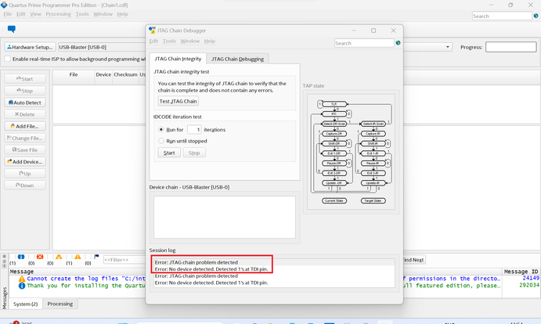Click the Progress bar in Programmer
Screen dimensions: 541x324
(511, 47)
